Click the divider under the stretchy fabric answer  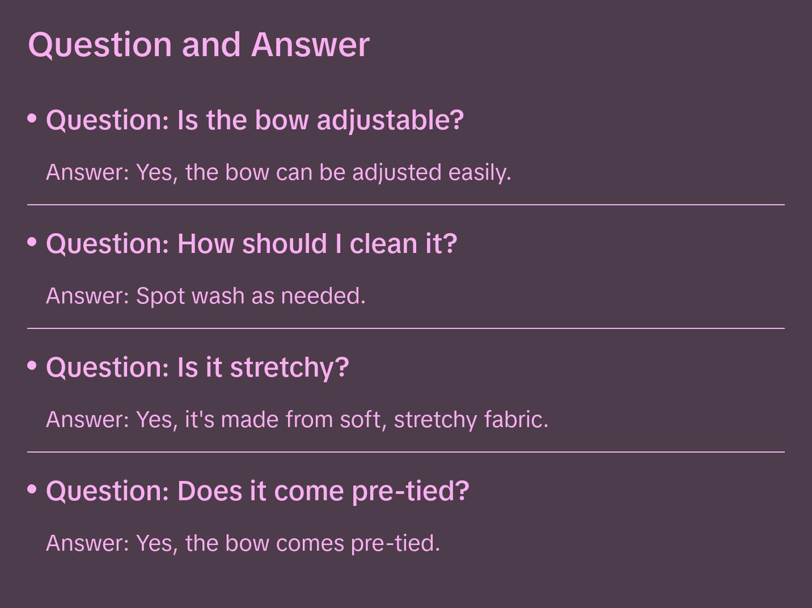(406, 452)
